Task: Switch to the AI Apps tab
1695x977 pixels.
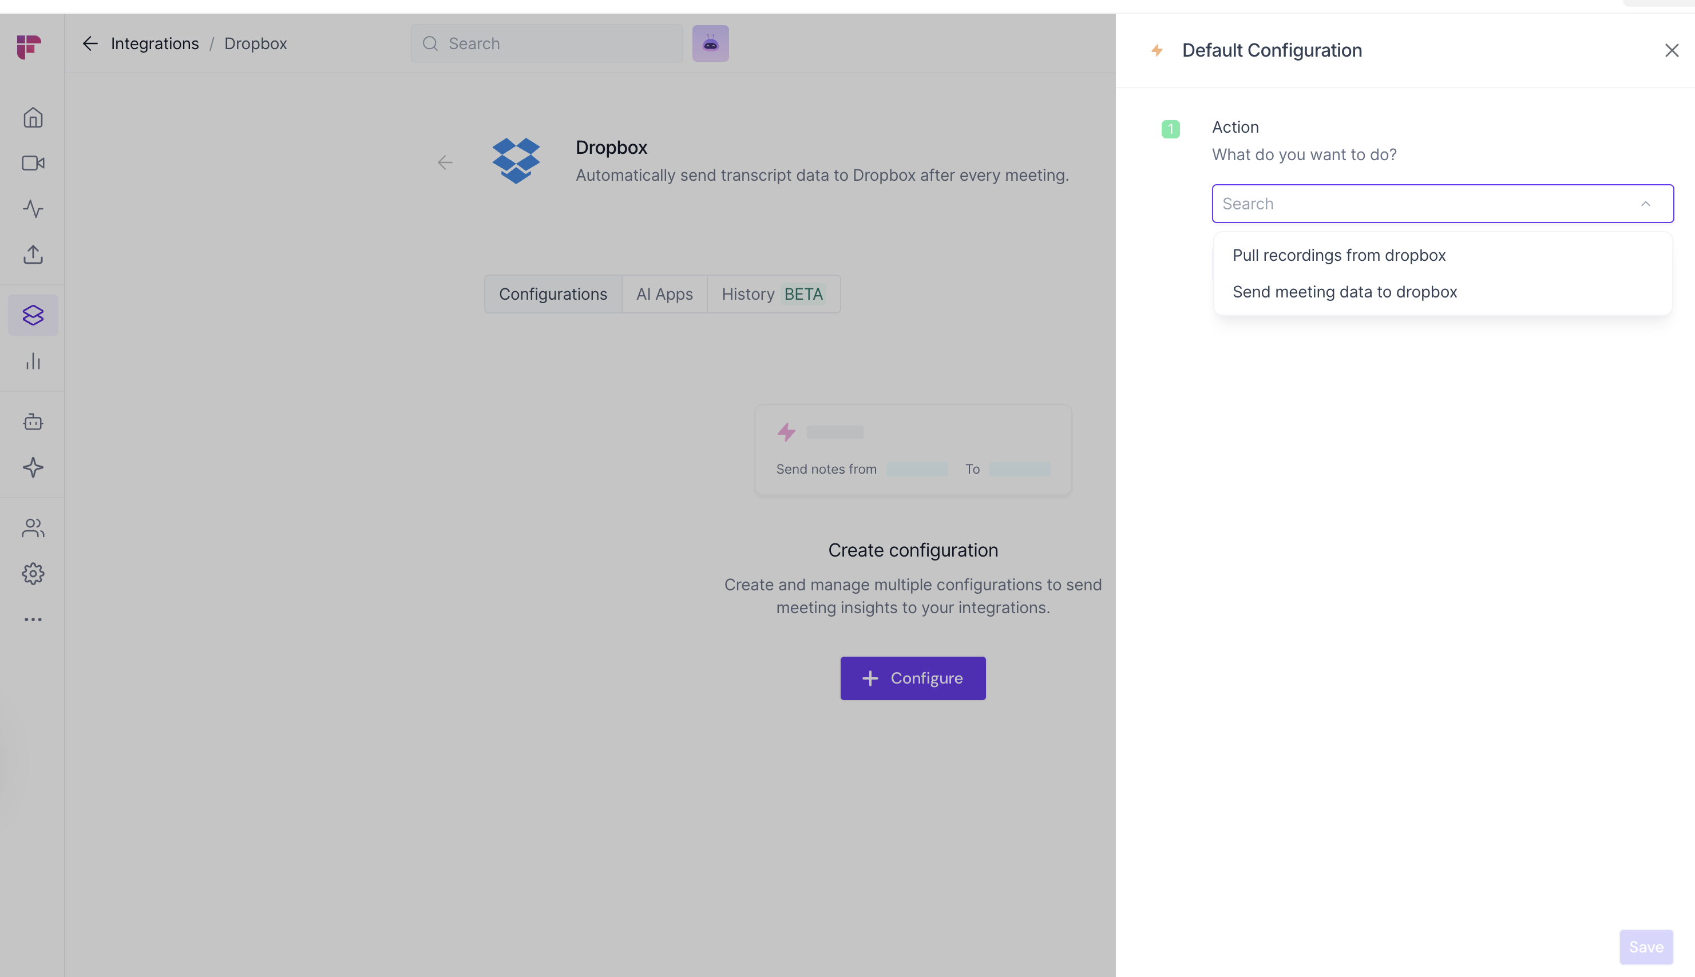Action: click(664, 294)
